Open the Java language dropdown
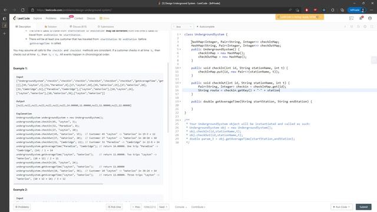 pos(183,26)
